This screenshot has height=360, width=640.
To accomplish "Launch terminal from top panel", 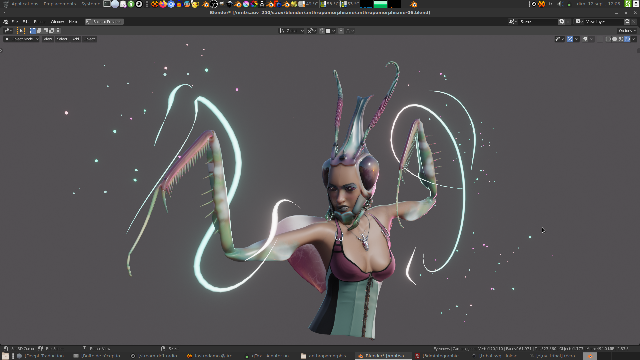I will click(107, 4).
